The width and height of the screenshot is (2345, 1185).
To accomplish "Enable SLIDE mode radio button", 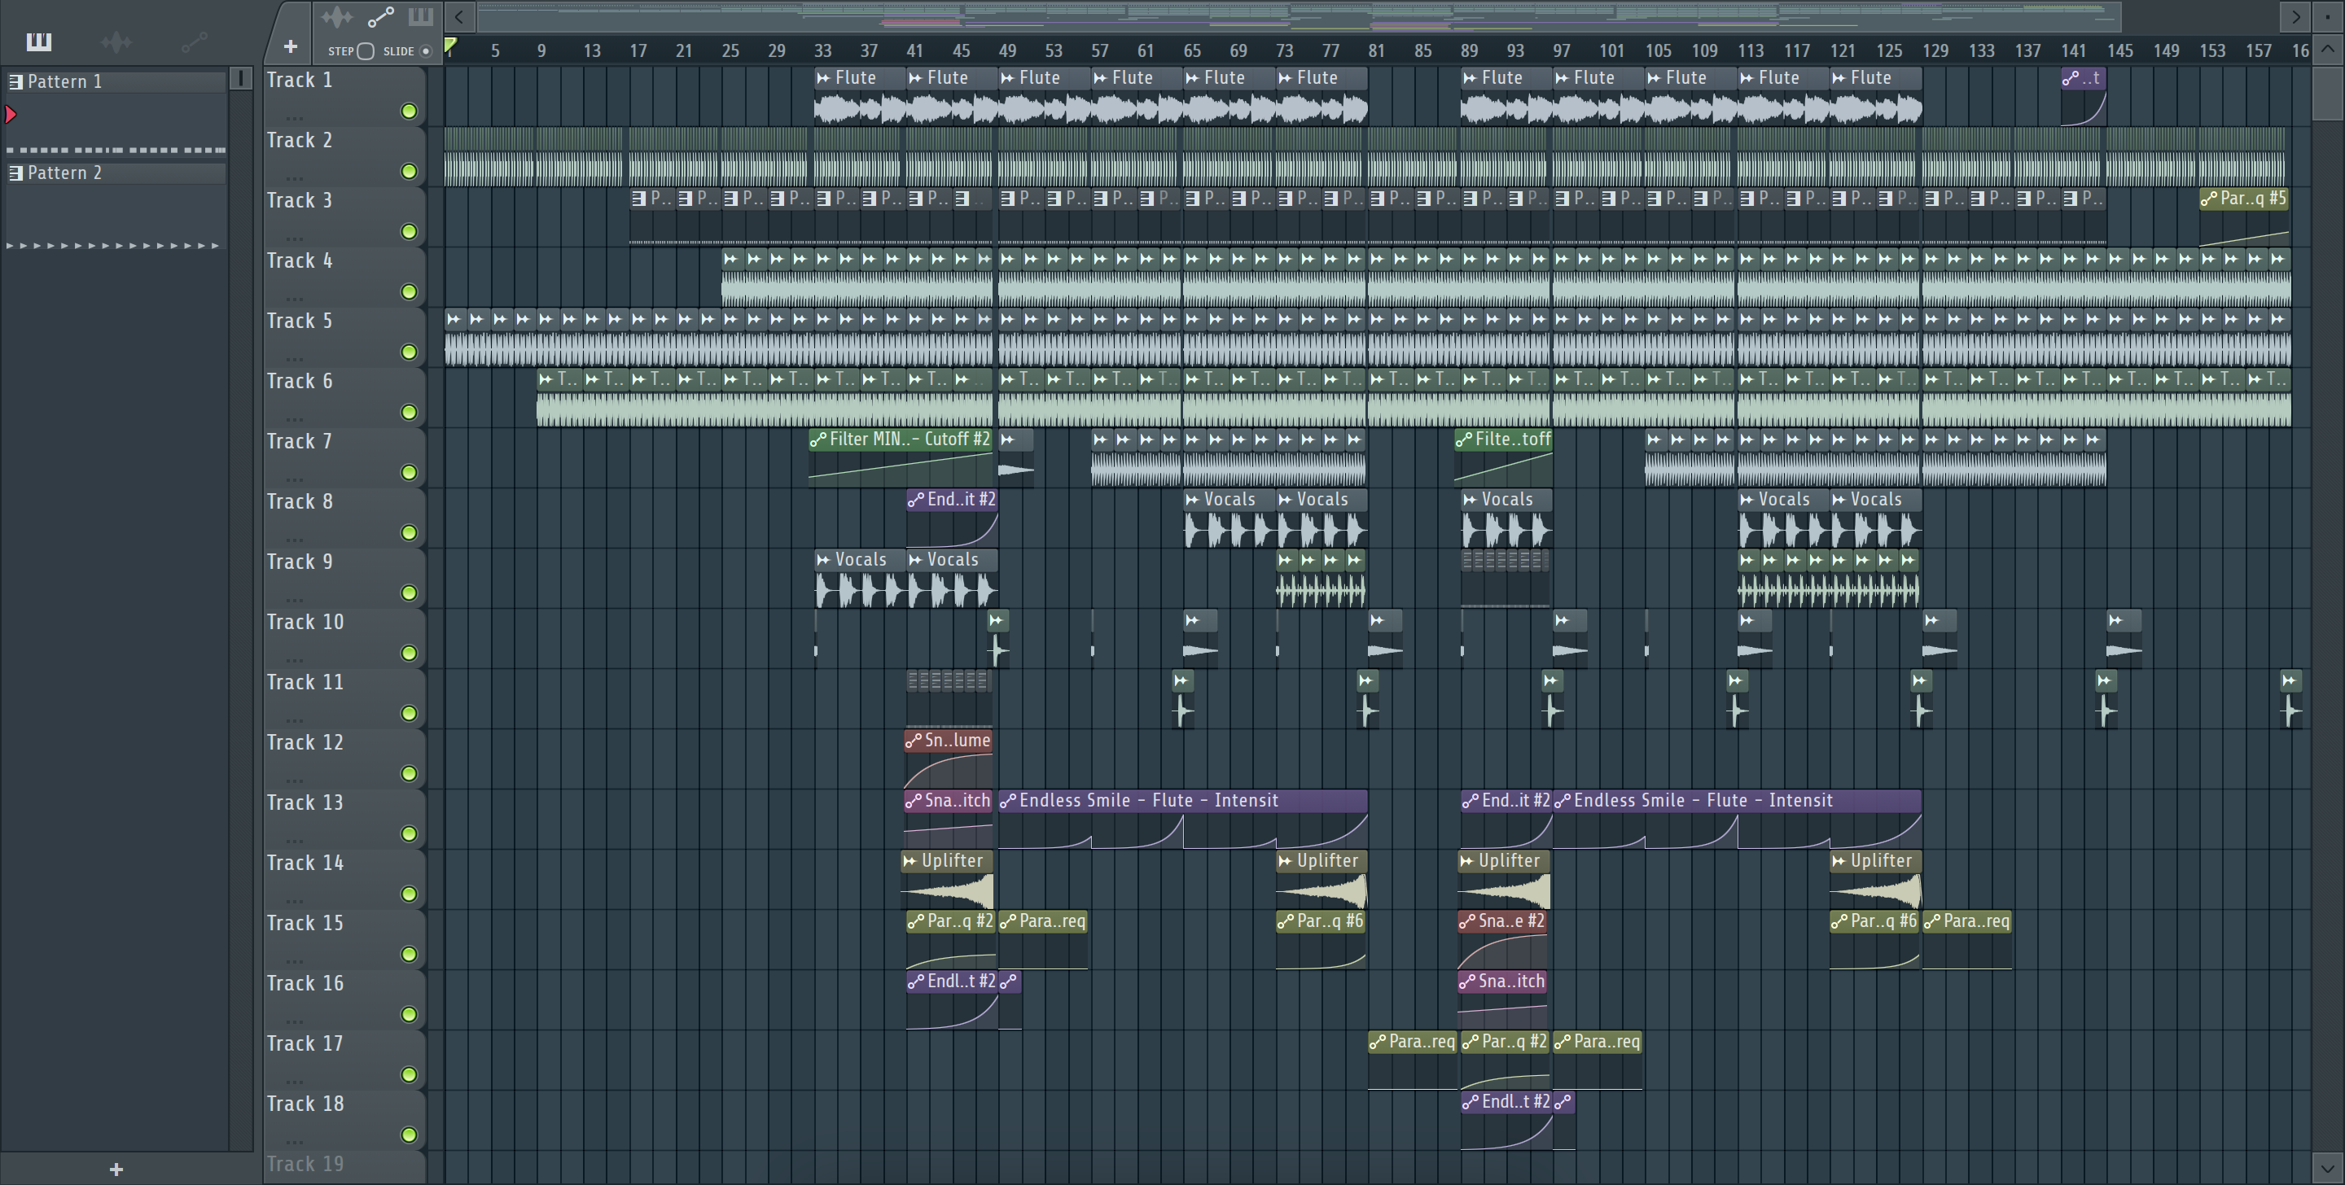I will pos(425,51).
